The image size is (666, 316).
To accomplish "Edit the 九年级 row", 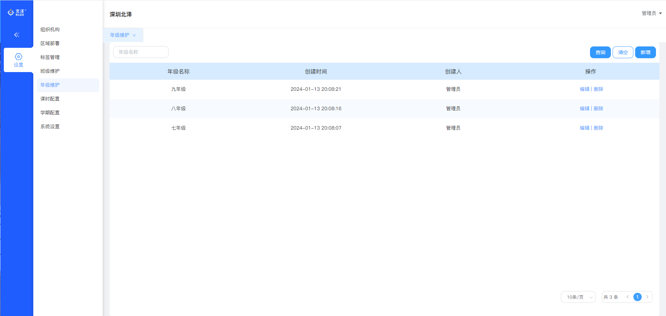I will [x=584, y=89].
